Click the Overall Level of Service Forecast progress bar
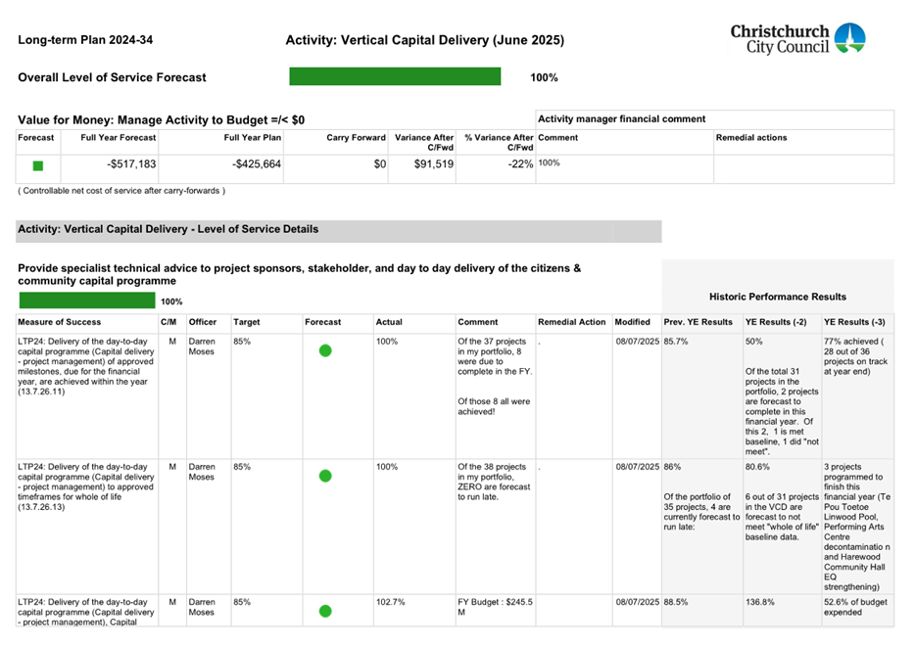The height and width of the screenshot is (647, 915). coord(395,76)
